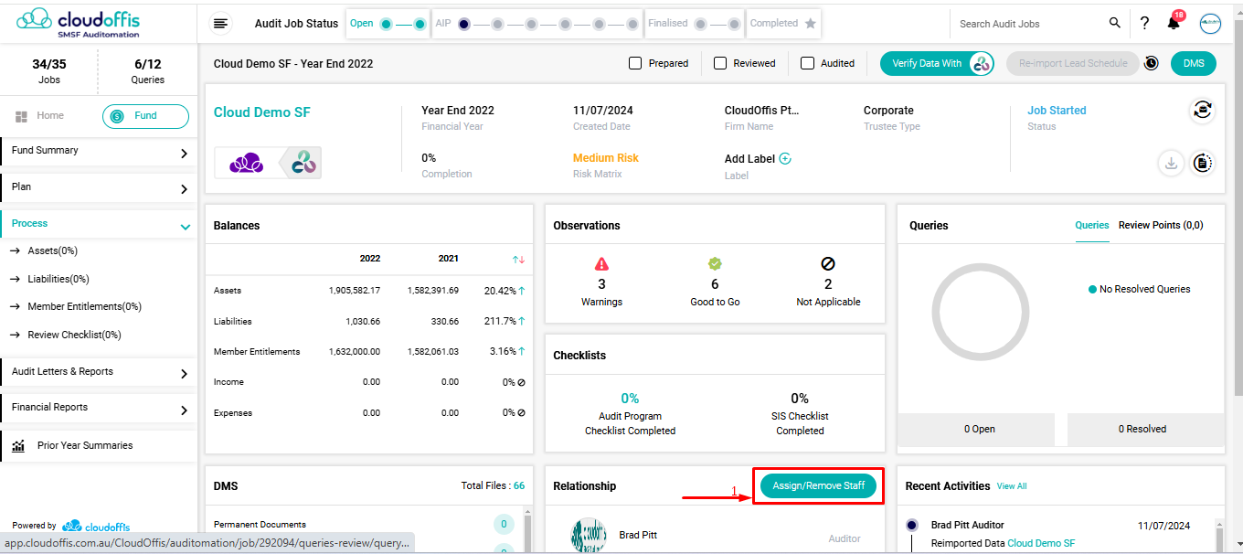Image resolution: width=1243 pixels, height=554 pixels.
Task: Open the help question mark icon
Action: (x=1144, y=24)
